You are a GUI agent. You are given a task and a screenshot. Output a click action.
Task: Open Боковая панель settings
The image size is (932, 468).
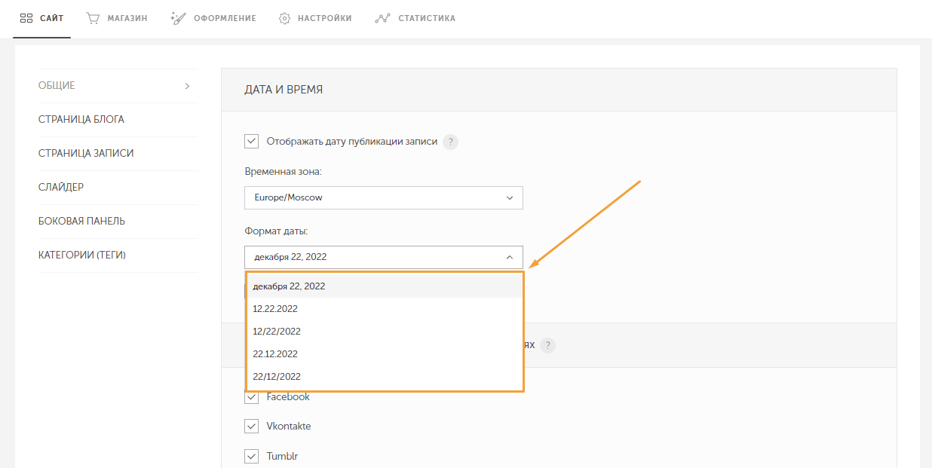81,222
